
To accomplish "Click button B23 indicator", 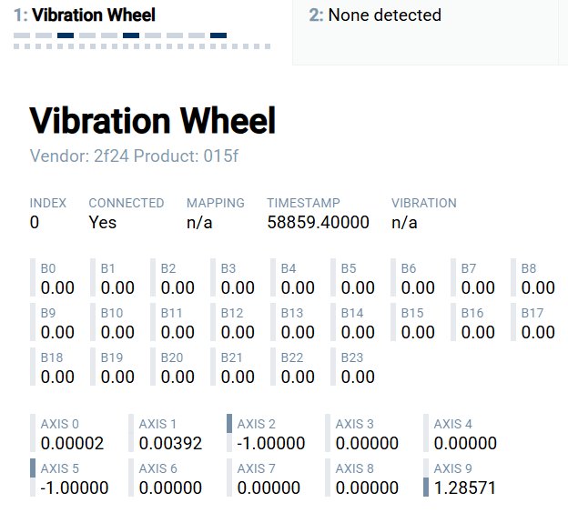I will tap(357, 367).
